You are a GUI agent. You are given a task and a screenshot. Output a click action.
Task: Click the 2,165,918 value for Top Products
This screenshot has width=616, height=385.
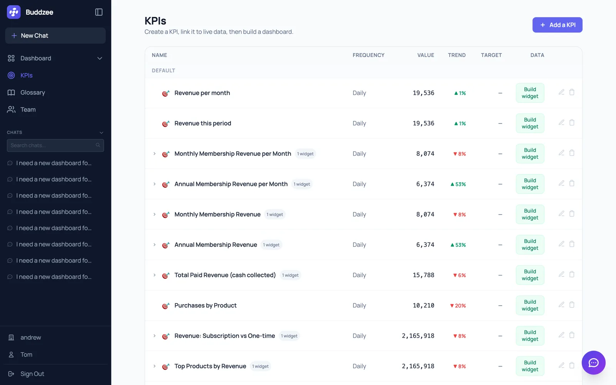coord(418,366)
